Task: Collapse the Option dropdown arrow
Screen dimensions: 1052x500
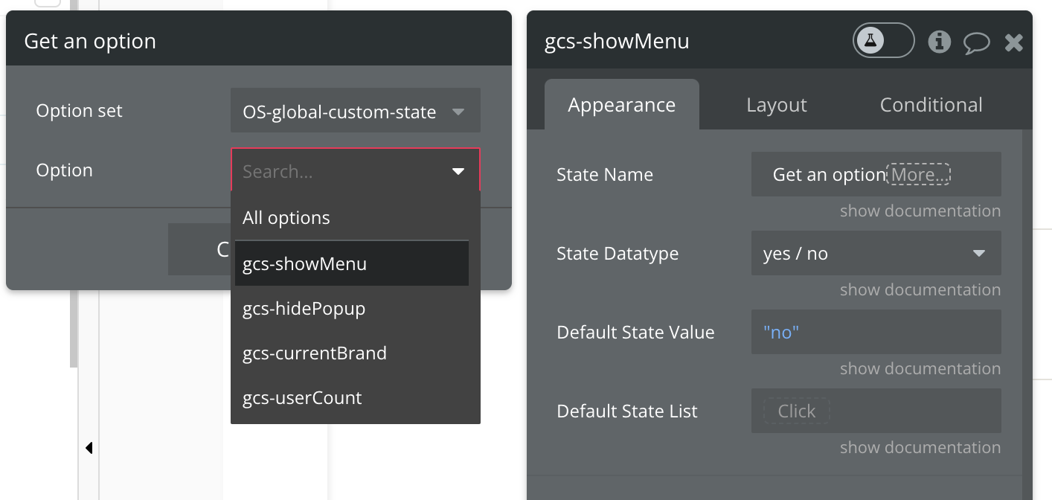Action: [458, 171]
